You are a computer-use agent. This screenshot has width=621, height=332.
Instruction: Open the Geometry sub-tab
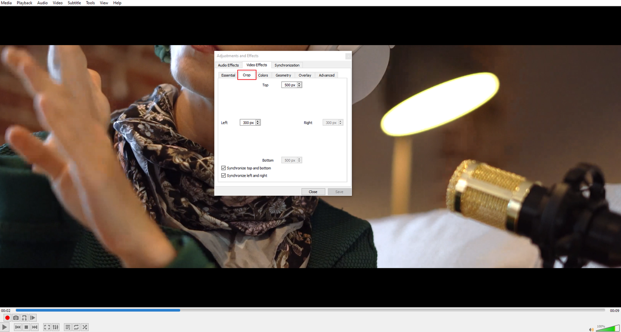pyautogui.click(x=283, y=75)
